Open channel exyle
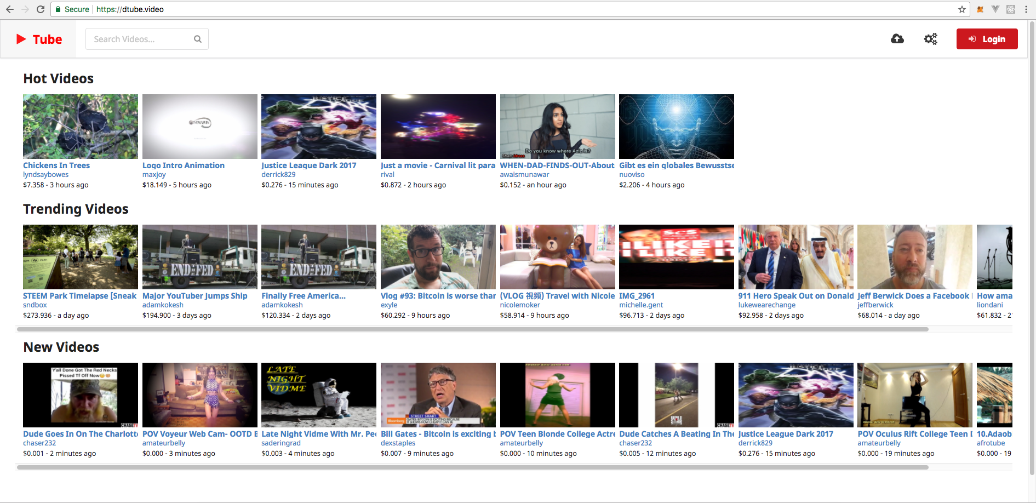 (389, 305)
